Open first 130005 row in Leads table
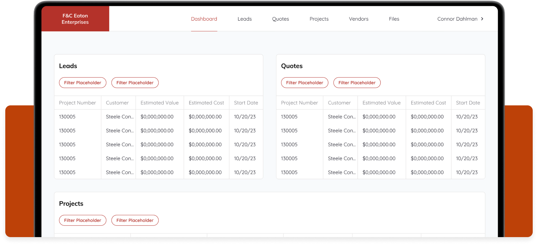The image size is (538, 245). 67,117
